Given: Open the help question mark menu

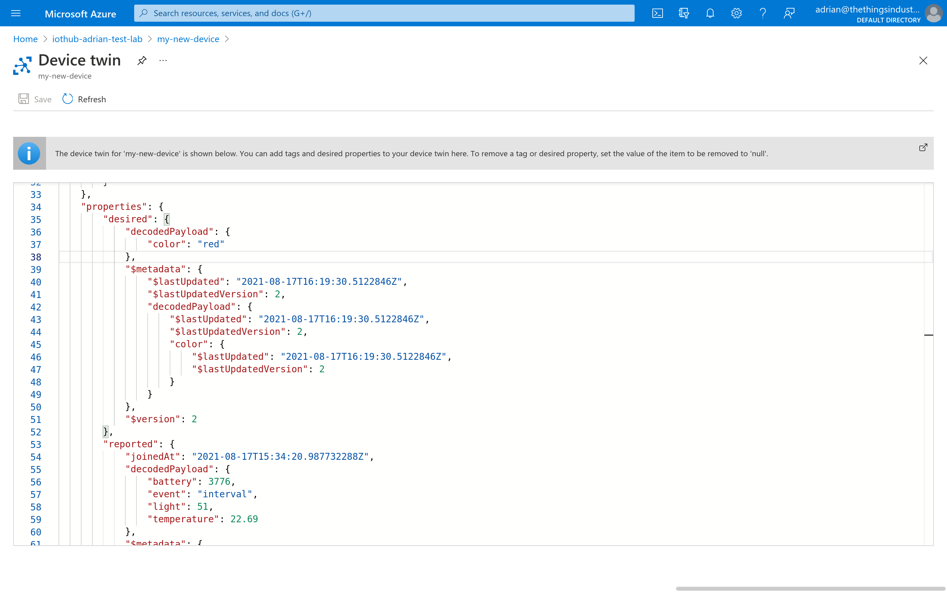Looking at the screenshot, I should [762, 13].
